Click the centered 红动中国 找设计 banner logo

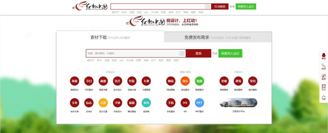pyautogui.click(x=162, y=21)
